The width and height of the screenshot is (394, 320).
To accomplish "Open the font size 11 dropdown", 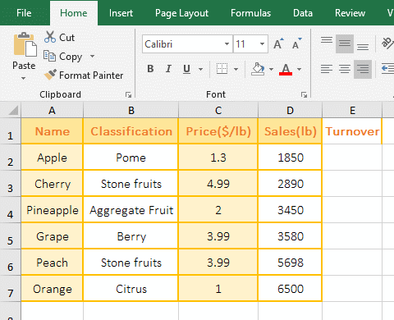I will (x=262, y=43).
